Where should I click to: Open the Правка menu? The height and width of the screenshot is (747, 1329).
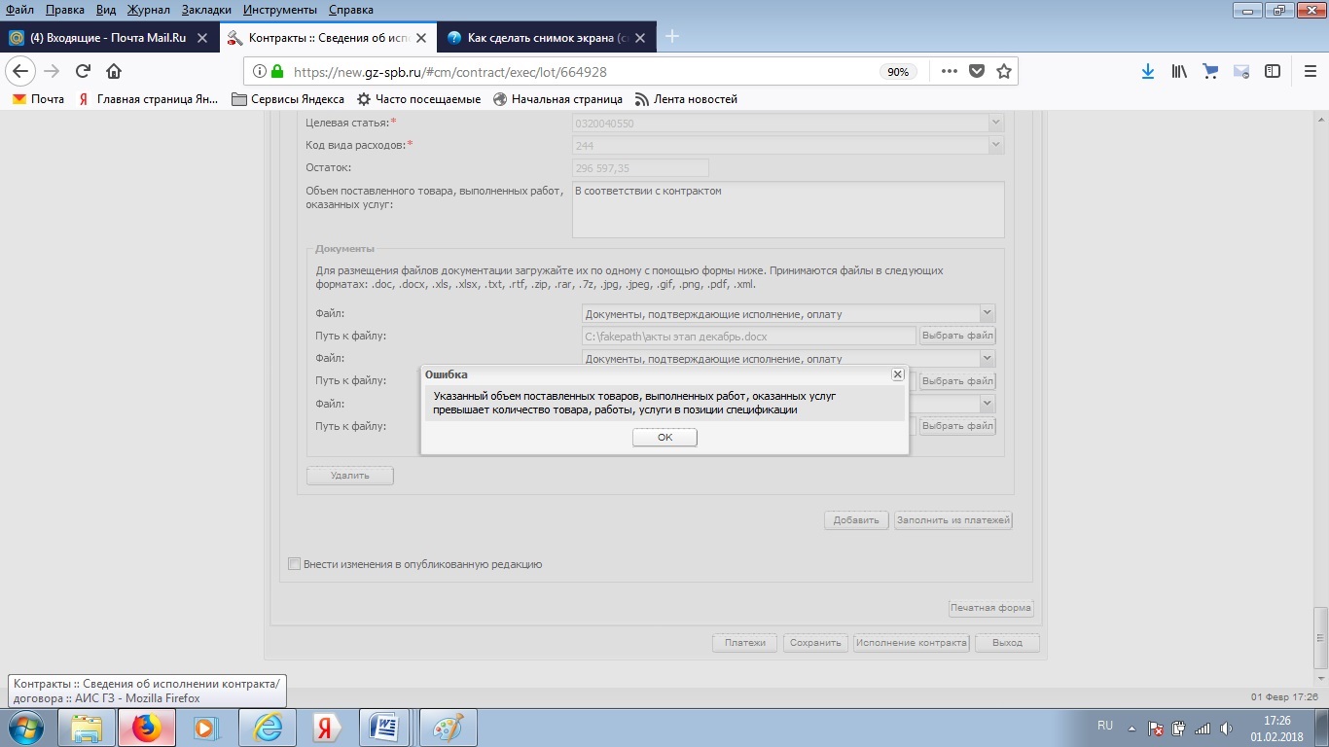pyautogui.click(x=65, y=10)
